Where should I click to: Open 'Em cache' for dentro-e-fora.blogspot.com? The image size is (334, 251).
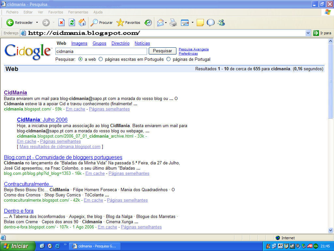(107, 227)
